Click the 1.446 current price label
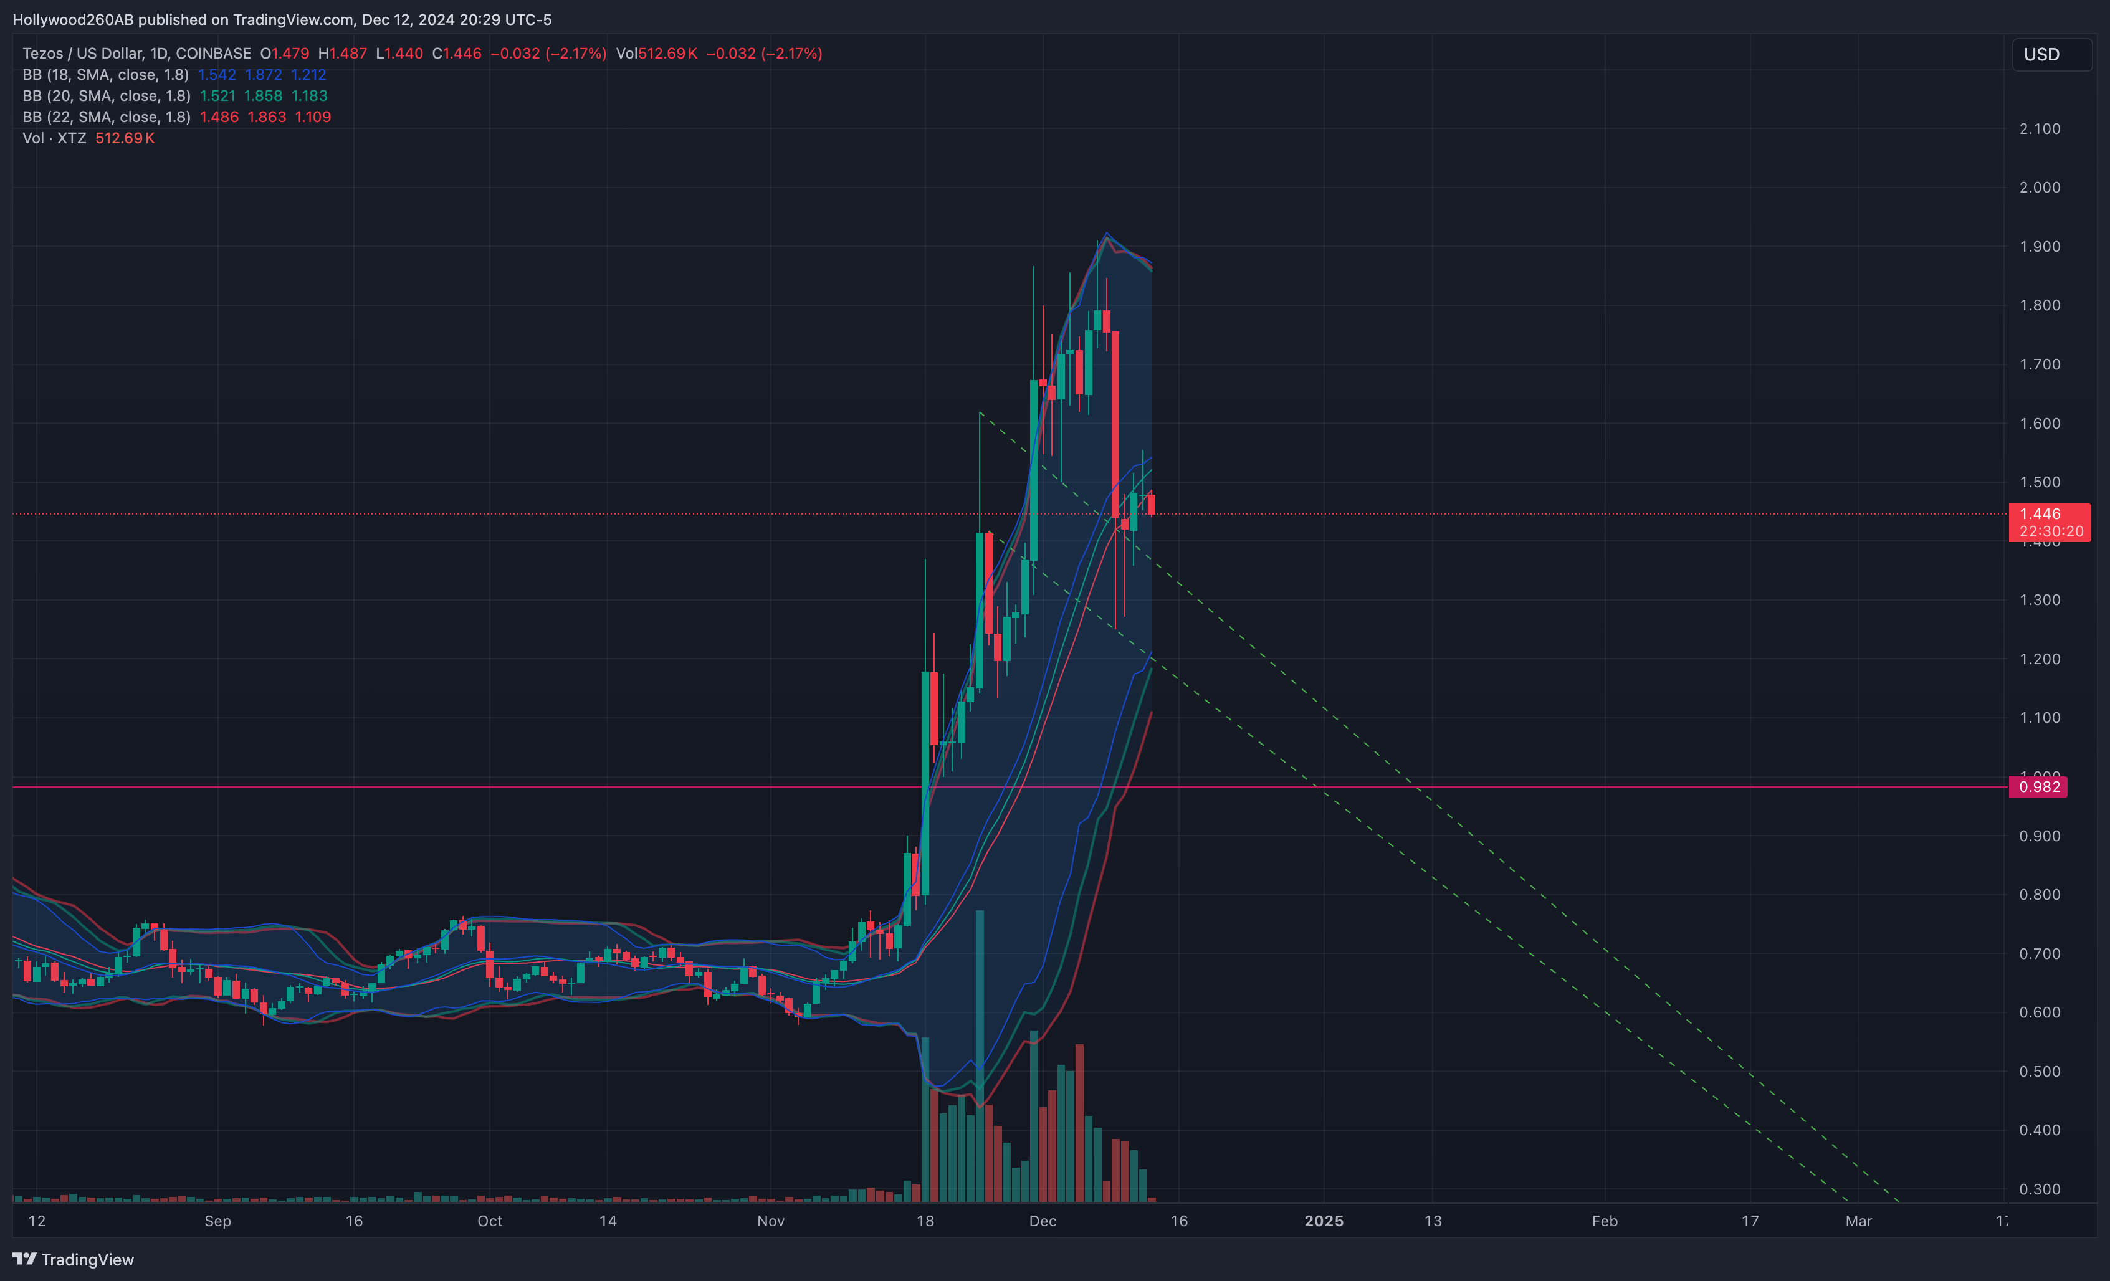Viewport: 2110px width, 1281px height. point(2049,521)
